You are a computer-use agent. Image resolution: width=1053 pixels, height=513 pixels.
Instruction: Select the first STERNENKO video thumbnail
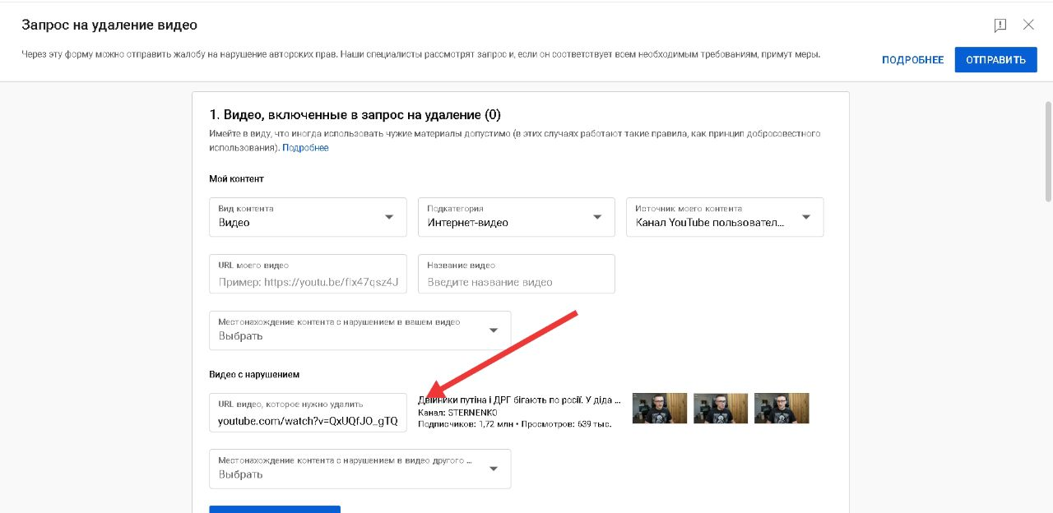[660, 408]
